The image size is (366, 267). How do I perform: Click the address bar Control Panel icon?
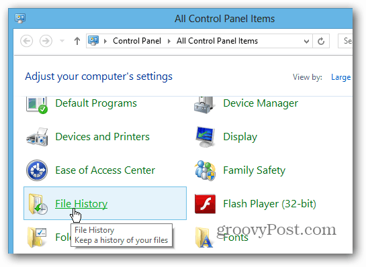point(93,41)
